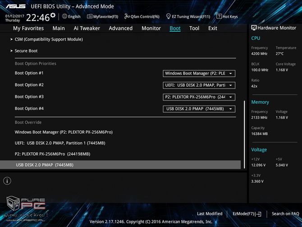Viewport: 302px width, 227px height.
Task: Click Ratio value 42x
Action: (254, 86)
